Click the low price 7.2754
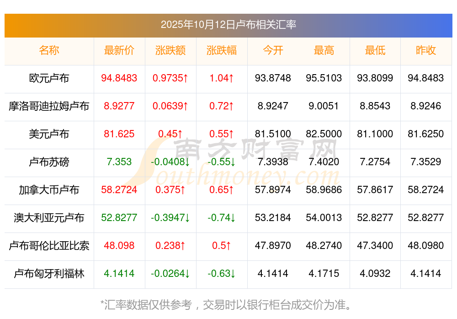This screenshot has width=457, height=319. coord(375,162)
